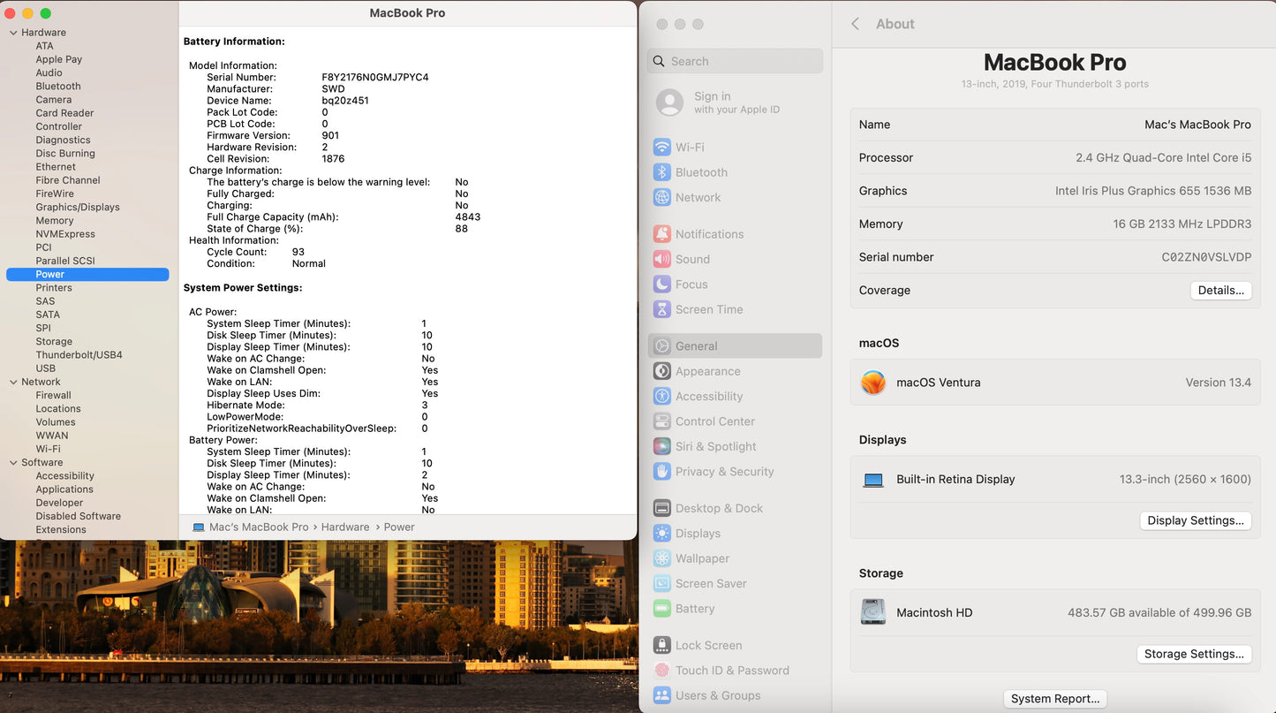Image resolution: width=1276 pixels, height=713 pixels.
Task: Collapse the Software category triangle
Action: (13, 463)
